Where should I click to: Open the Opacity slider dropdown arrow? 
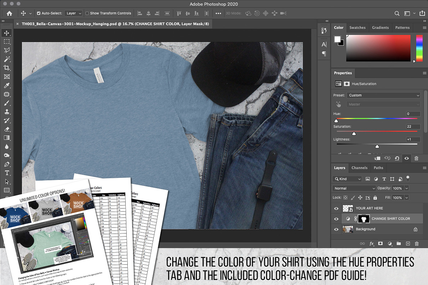406,188
